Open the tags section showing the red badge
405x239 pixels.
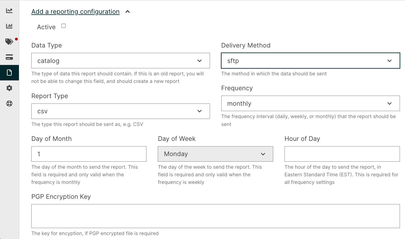[x=9, y=41]
